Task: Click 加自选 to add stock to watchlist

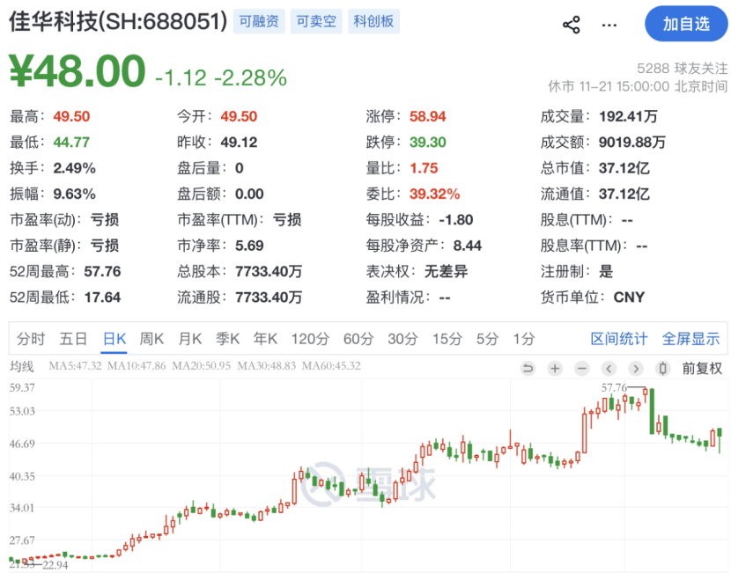Action: click(x=686, y=25)
